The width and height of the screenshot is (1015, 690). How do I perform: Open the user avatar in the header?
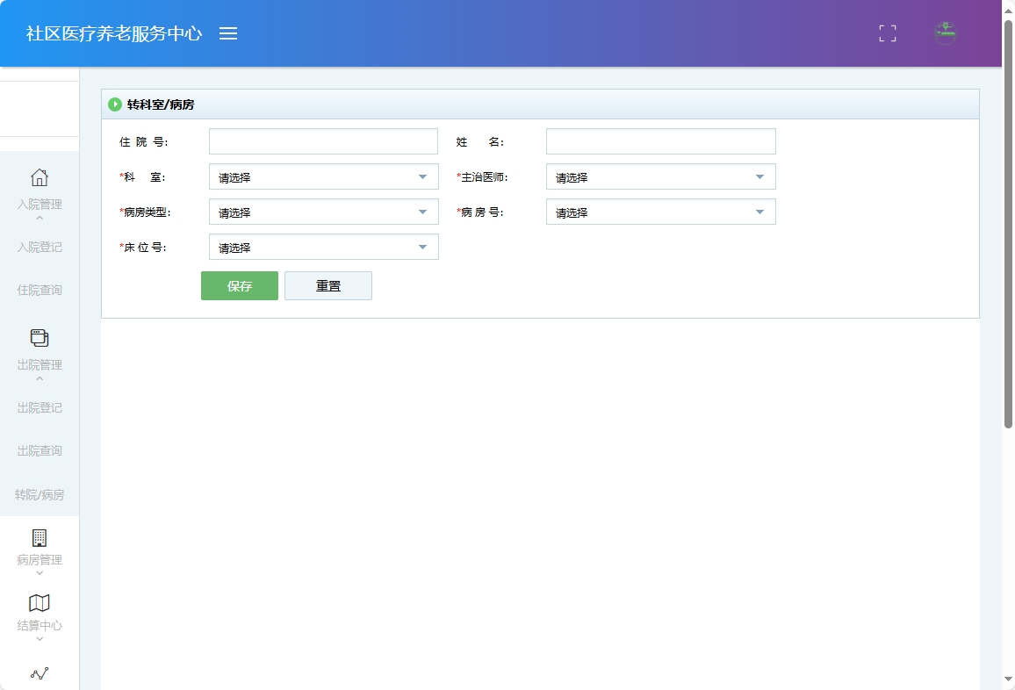pos(945,33)
